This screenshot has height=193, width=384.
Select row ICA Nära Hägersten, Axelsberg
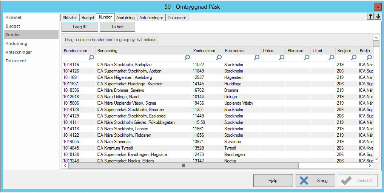click(x=217, y=77)
